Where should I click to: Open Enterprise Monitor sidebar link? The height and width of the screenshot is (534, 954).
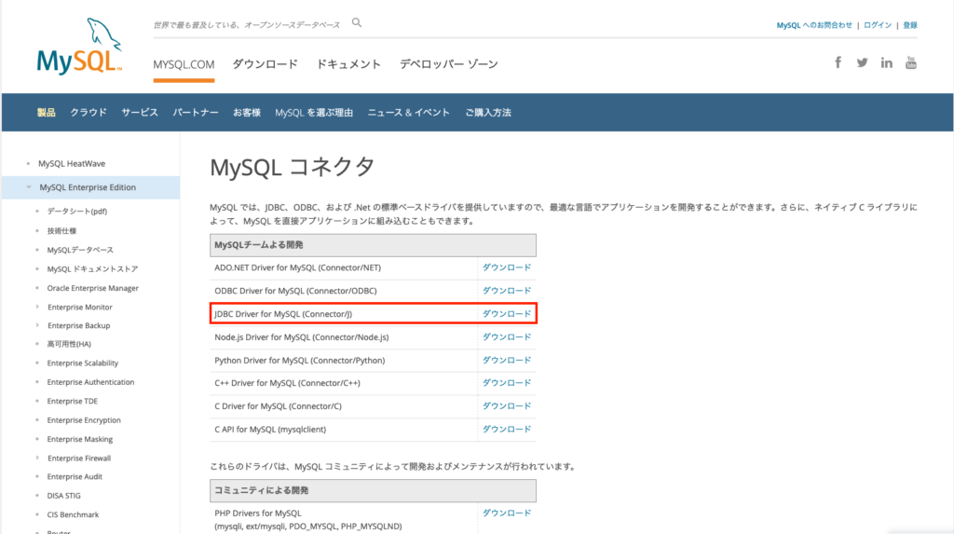(x=80, y=307)
